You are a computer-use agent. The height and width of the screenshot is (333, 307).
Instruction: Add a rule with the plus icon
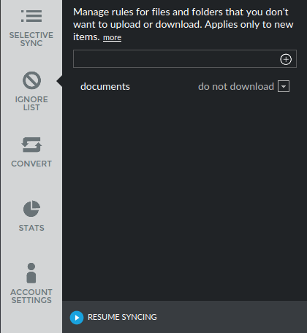(x=286, y=59)
